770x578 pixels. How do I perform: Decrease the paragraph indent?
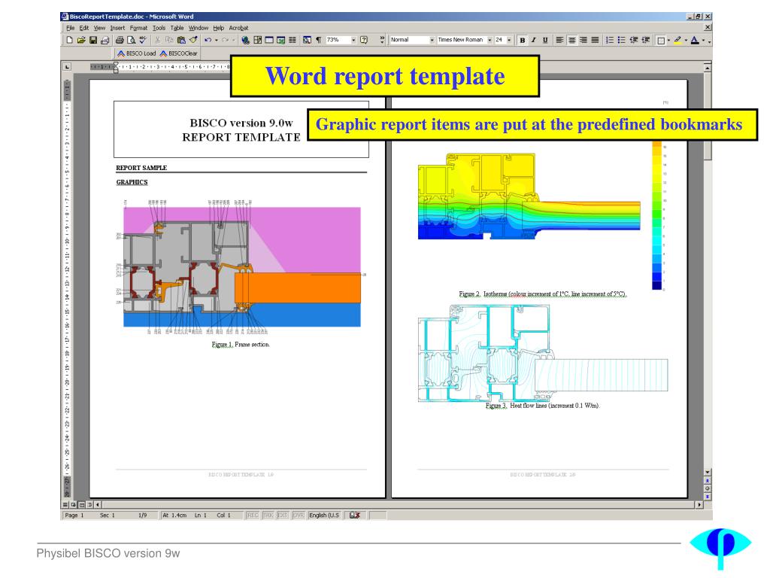click(x=634, y=40)
